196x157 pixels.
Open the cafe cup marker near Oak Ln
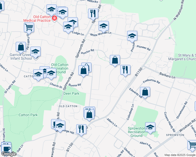click(x=6, y=148)
